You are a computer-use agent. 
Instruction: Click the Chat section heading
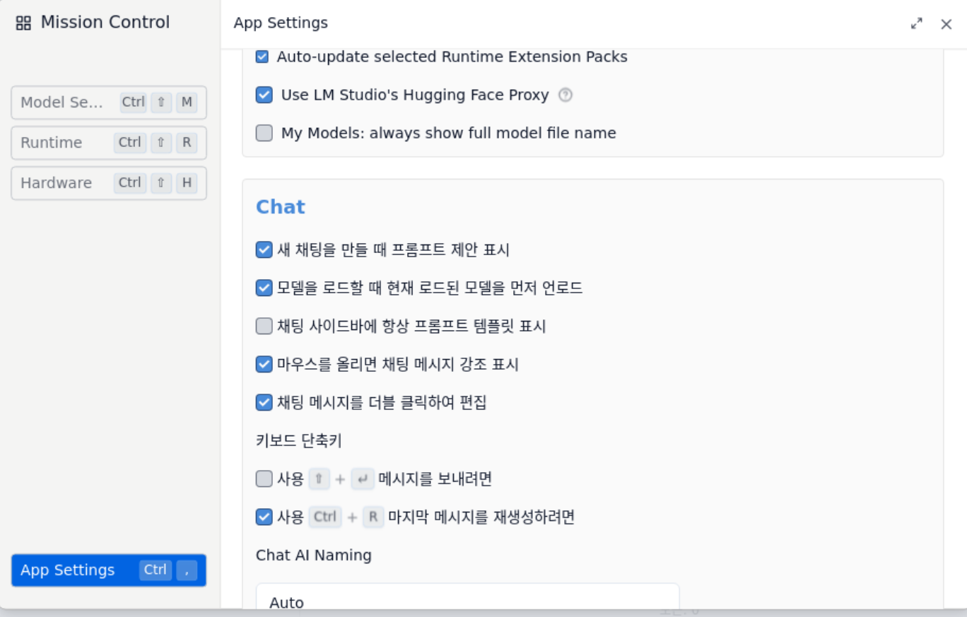(x=281, y=207)
